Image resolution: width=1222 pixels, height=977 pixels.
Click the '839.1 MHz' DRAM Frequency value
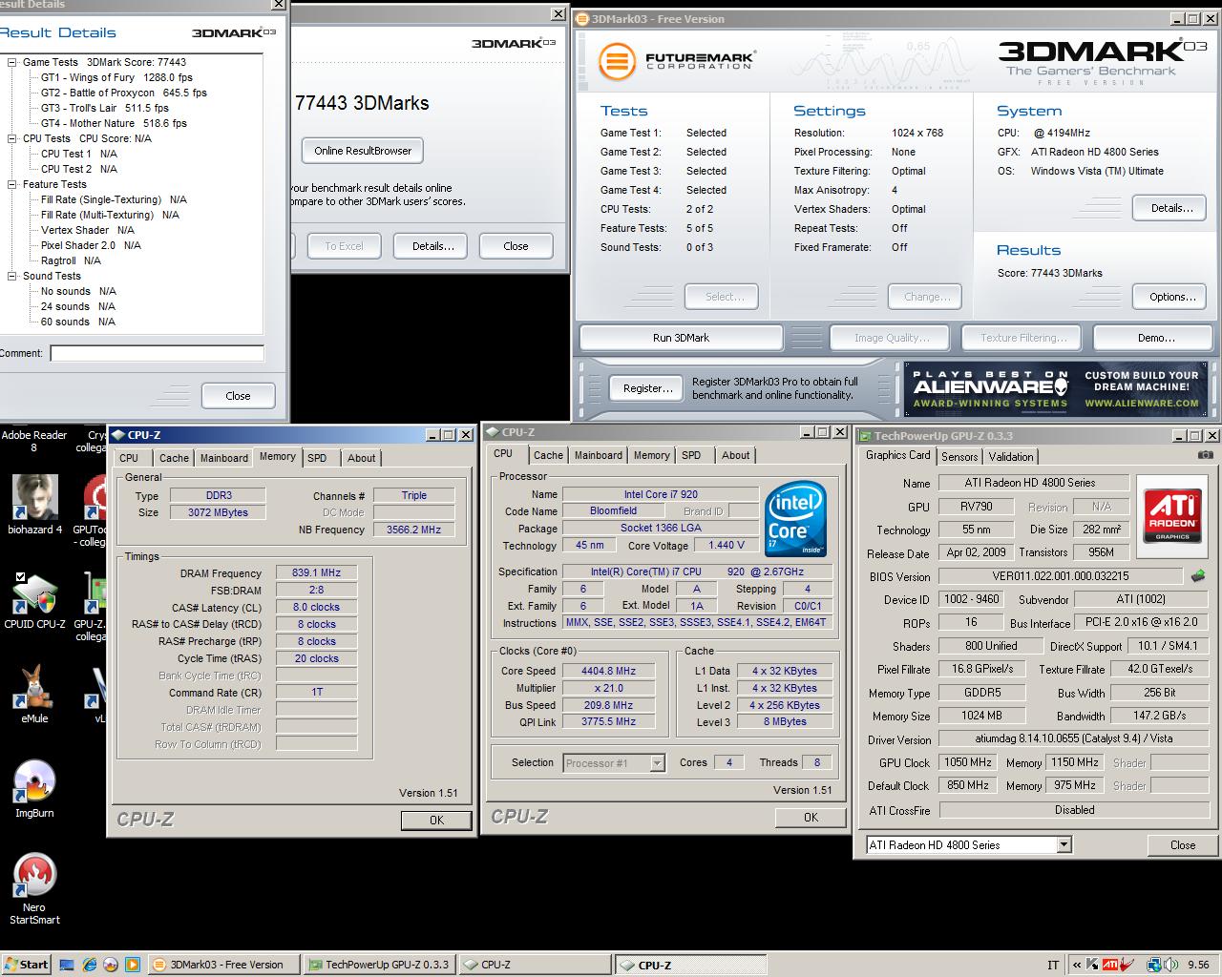tap(316, 572)
